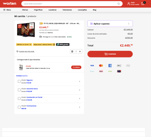Click the Mastercard payment icon
Screen dimensions: 151x137
(101, 66)
